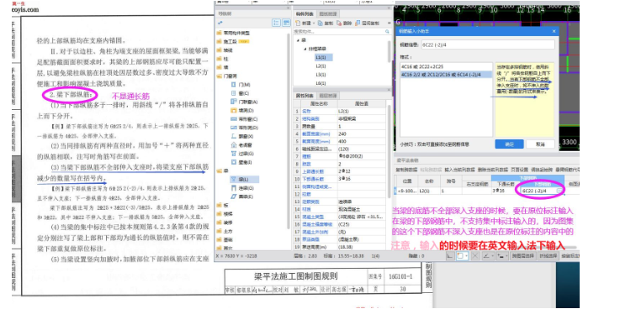This screenshot has width=636, height=309.
Task: Select the 门(M) door component icon
Action: point(234,85)
